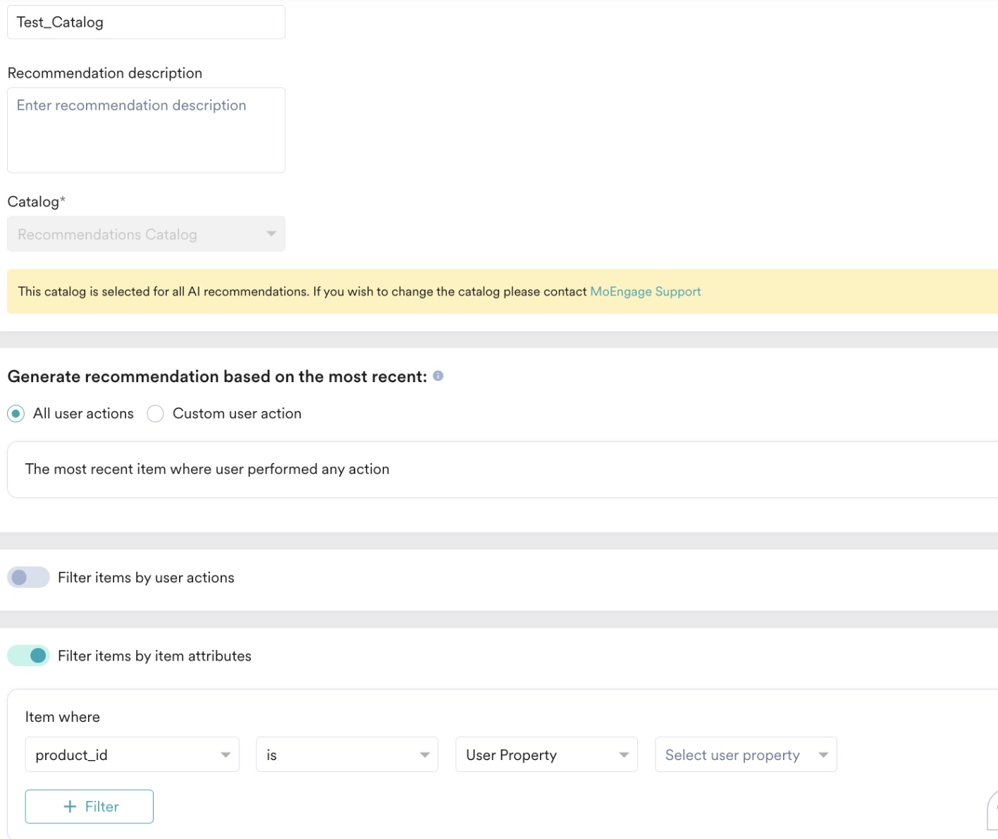Click the Test_Catalog name input field
Screen dimensions: 998x839
point(146,22)
